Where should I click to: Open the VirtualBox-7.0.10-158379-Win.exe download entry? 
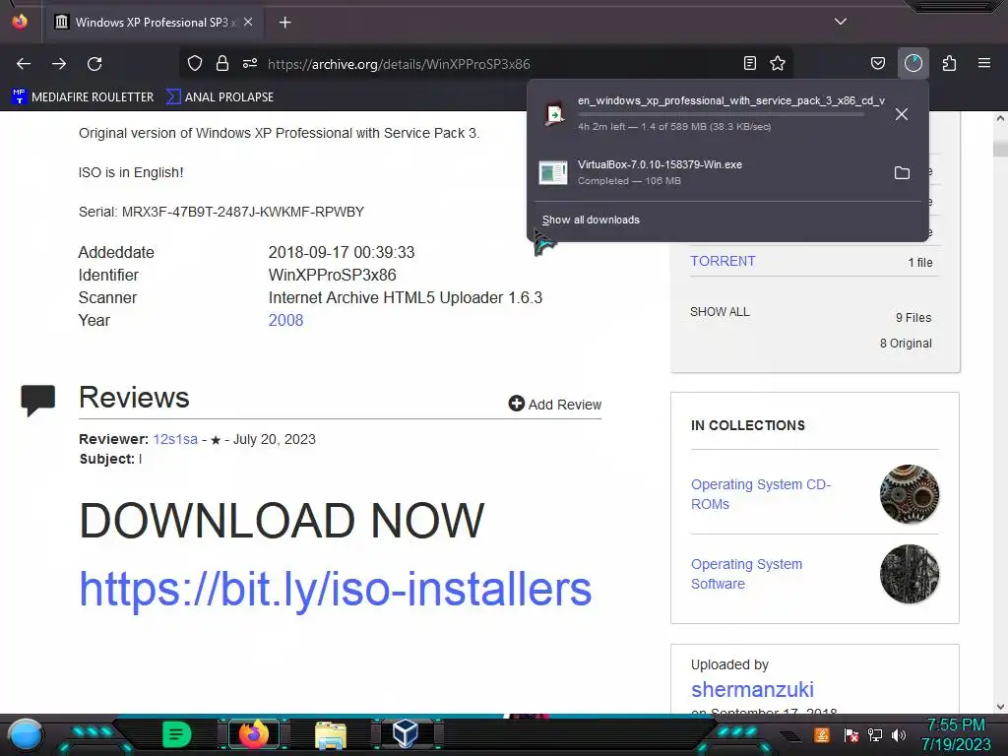tap(707, 172)
